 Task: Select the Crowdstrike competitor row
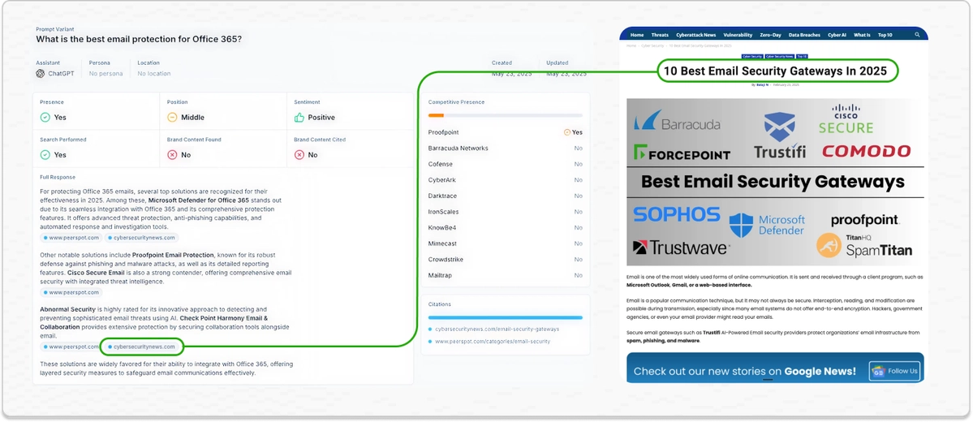point(505,260)
